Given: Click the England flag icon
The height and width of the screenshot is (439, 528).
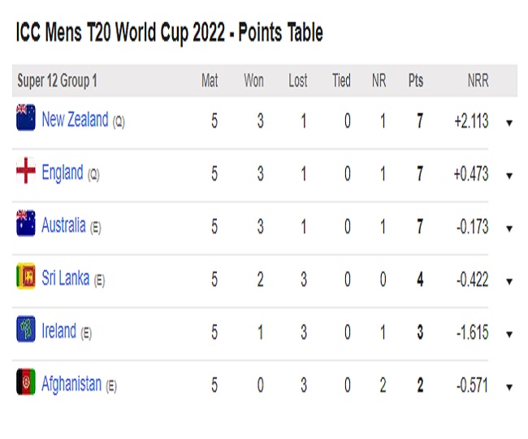Looking at the screenshot, I should click(x=26, y=172).
